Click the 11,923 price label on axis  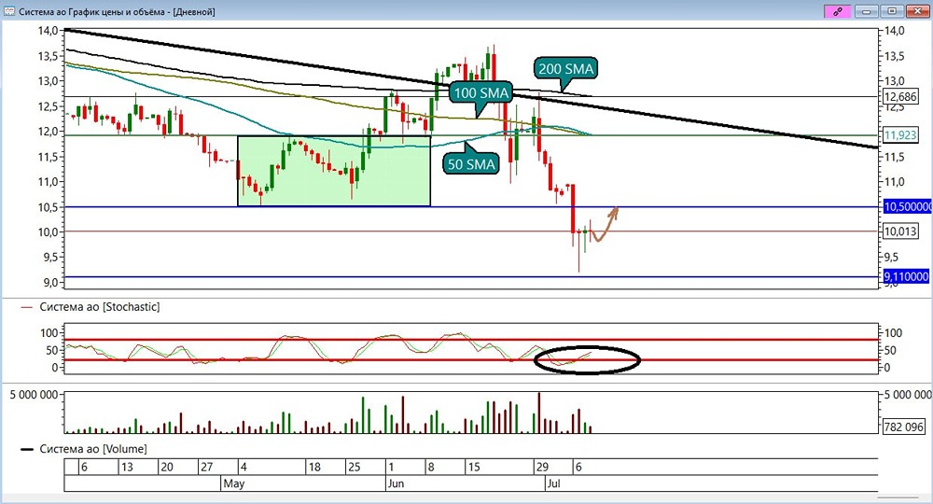click(900, 135)
